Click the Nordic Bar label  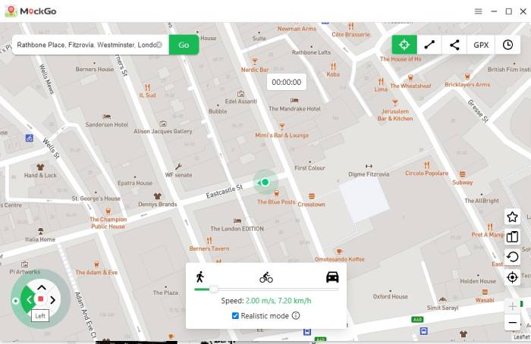pos(255,70)
